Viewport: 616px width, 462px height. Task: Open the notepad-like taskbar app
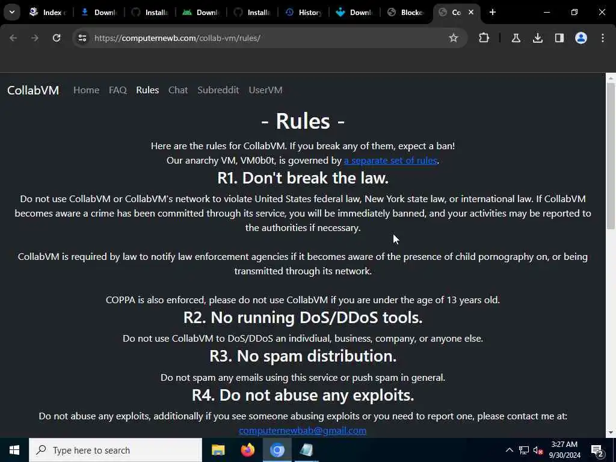[x=306, y=450]
